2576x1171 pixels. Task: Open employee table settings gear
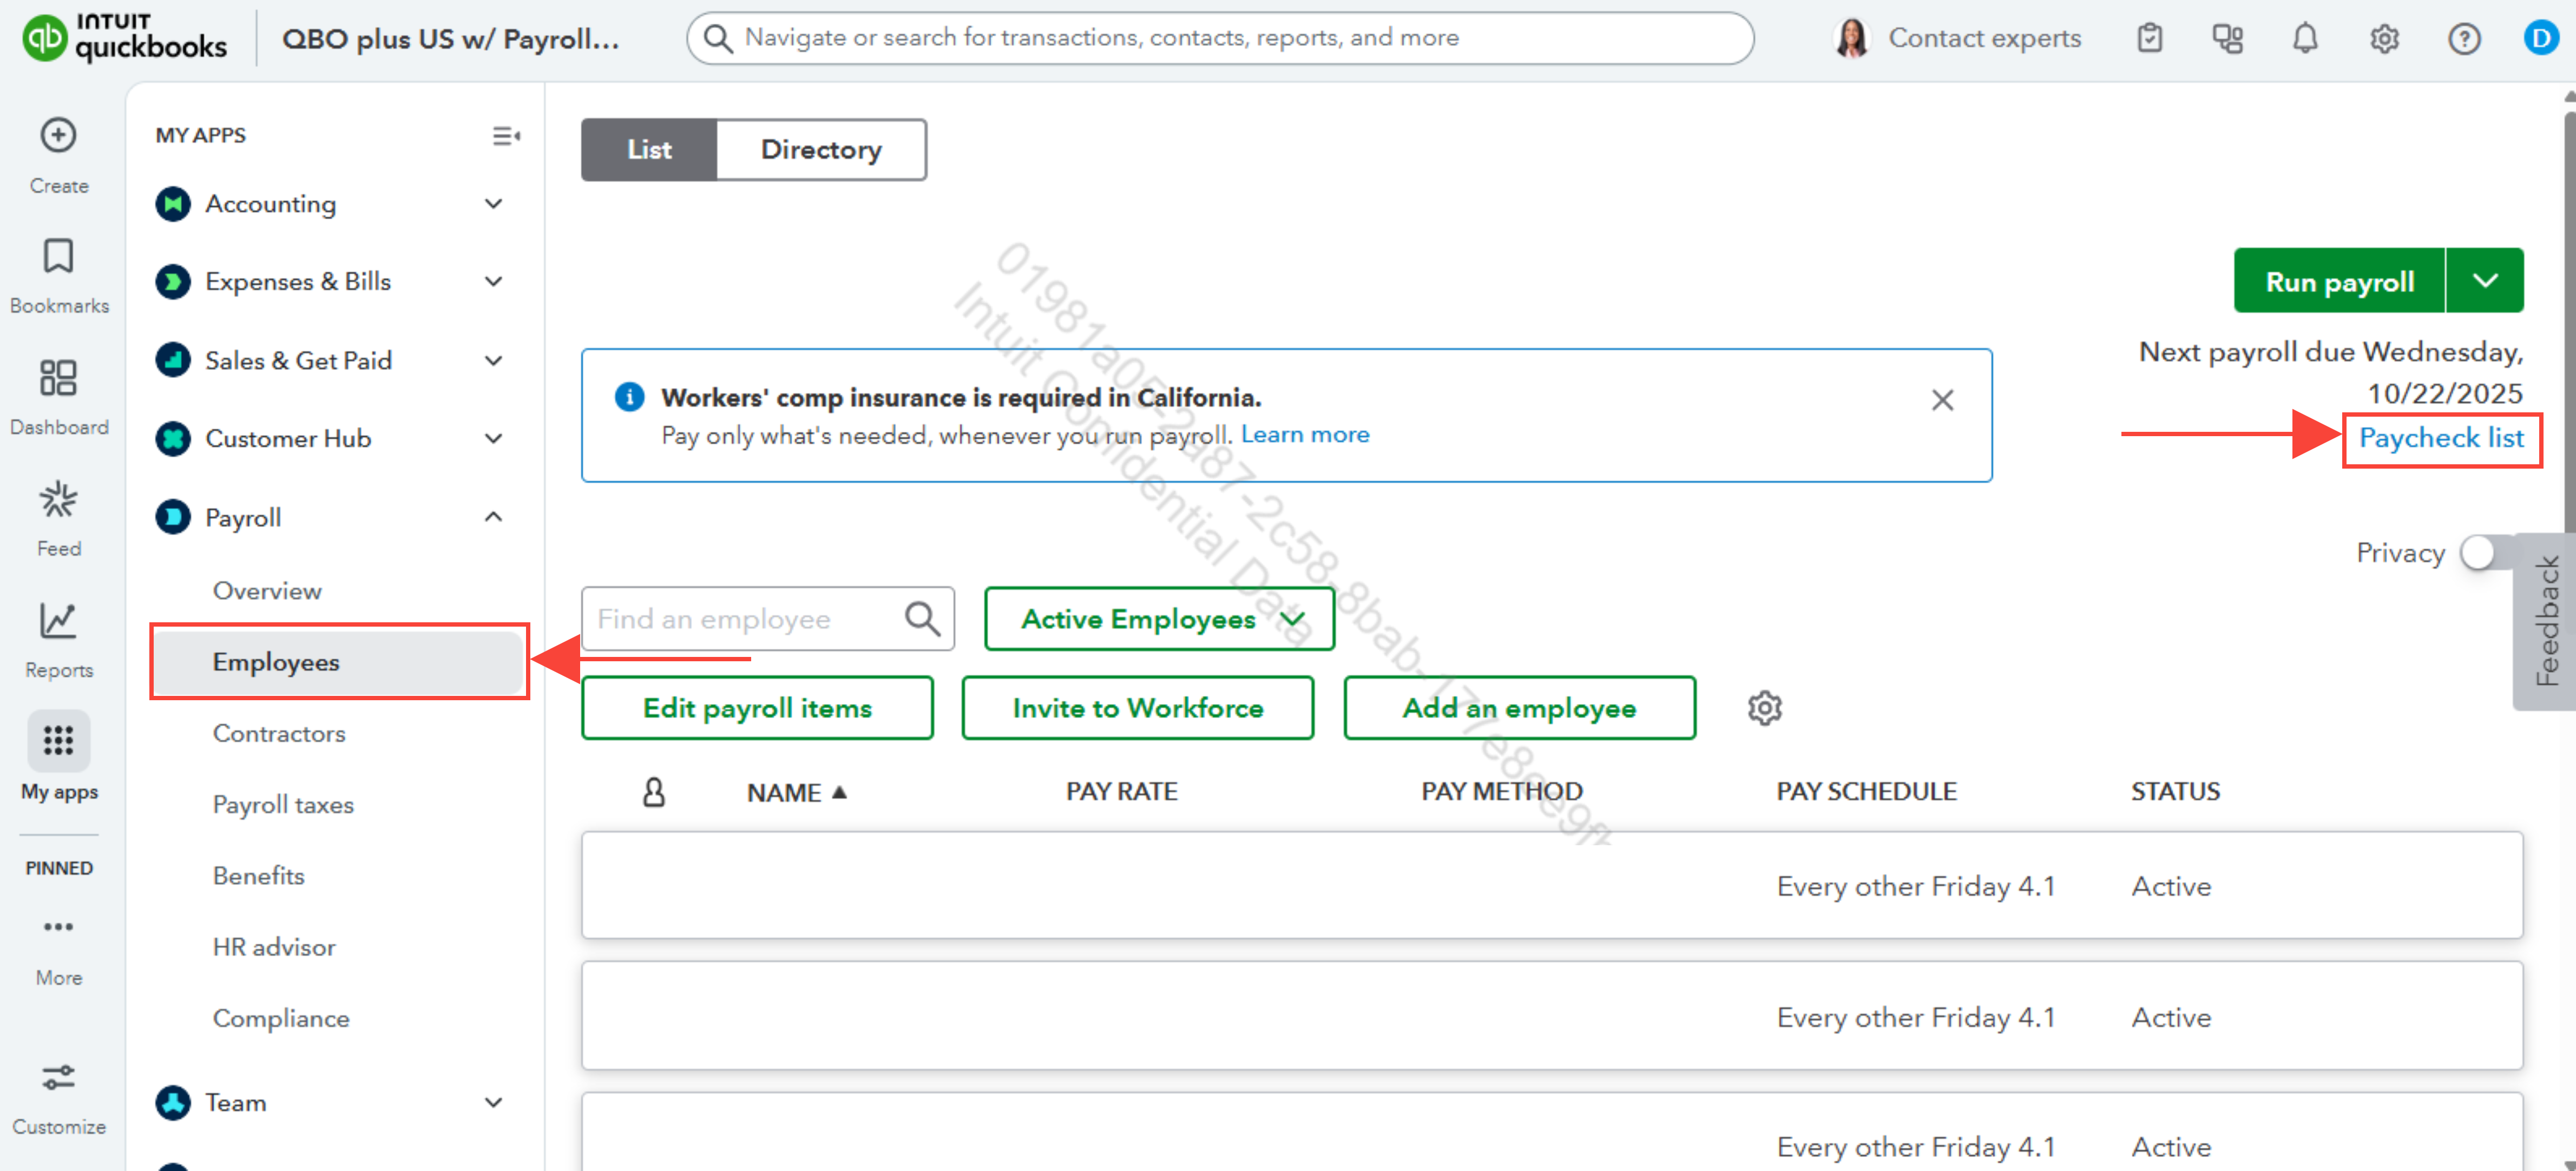[1764, 708]
